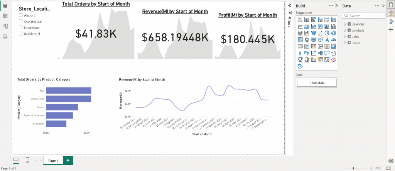Pick the funnel chart visual
Image resolution: width=395 pixels, height=171 pixels.
click(x=313, y=33)
